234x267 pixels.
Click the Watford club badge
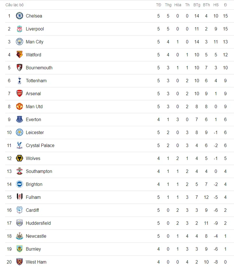(x=20, y=55)
